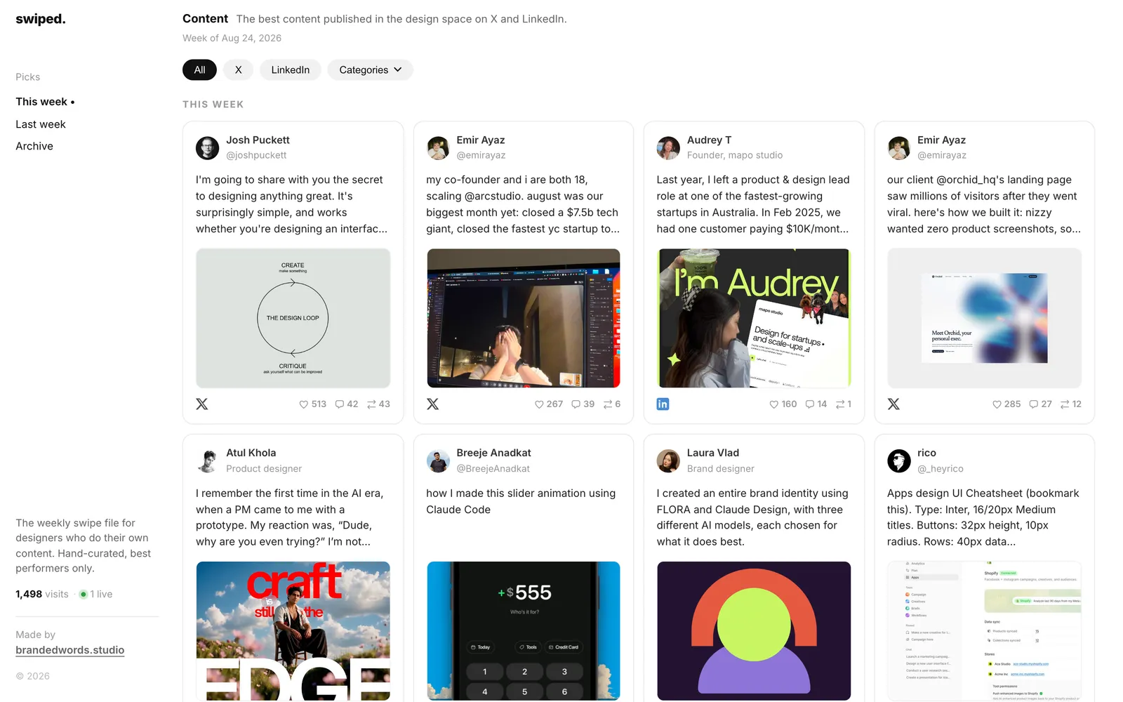Screen dimensions: 1123x702
Task: Open the I'm Audrey image thumbnail
Action: (x=754, y=318)
